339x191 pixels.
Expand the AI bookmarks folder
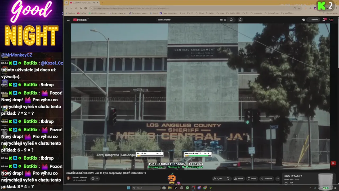pyautogui.click(x=183, y=13)
